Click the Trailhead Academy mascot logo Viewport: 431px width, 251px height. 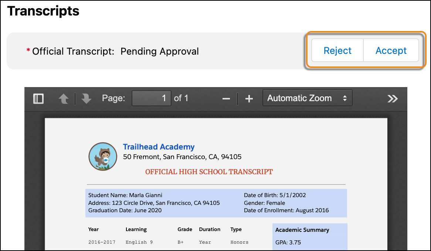[103, 157]
